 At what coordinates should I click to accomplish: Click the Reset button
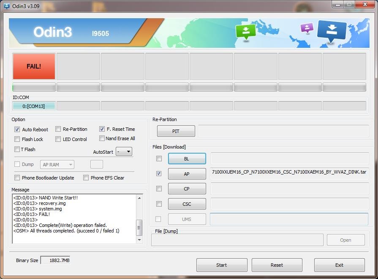coord(277,265)
